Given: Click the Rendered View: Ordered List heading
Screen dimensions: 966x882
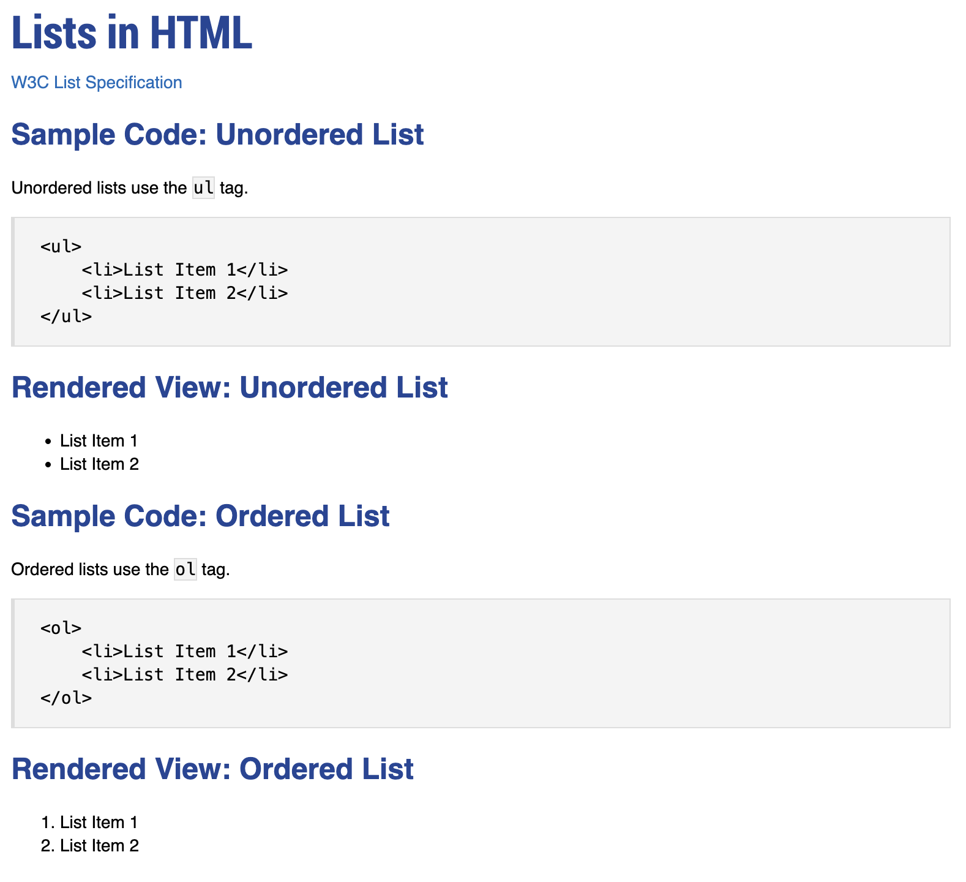Looking at the screenshot, I should tap(212, 769).
